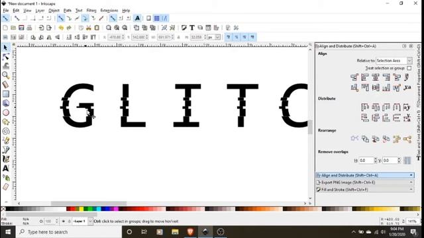The image size is (424, 238).
Task: Select the Ellipse circle tool
Action: click(5, 112)
